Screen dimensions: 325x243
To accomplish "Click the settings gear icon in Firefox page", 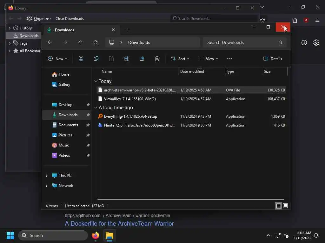I will coord(316,43).
